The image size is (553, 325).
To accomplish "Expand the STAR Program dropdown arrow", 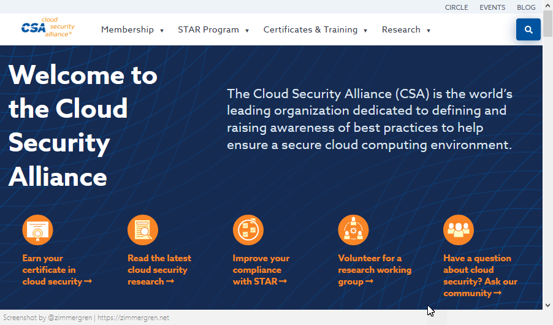I will pyautogui.click(x=247, y=31).
